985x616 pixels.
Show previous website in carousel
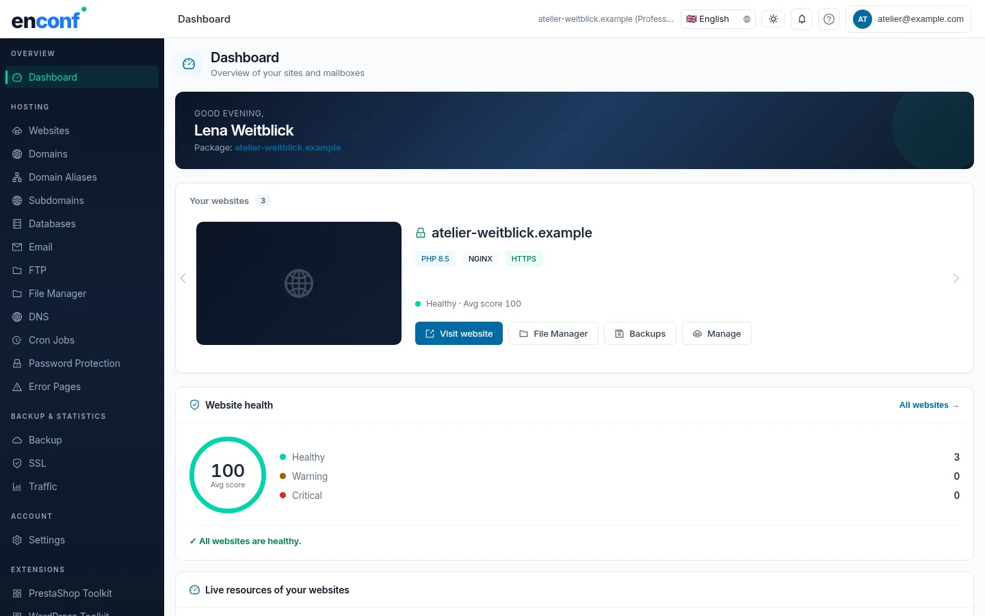pyautogui.click(x=183, y=278)
